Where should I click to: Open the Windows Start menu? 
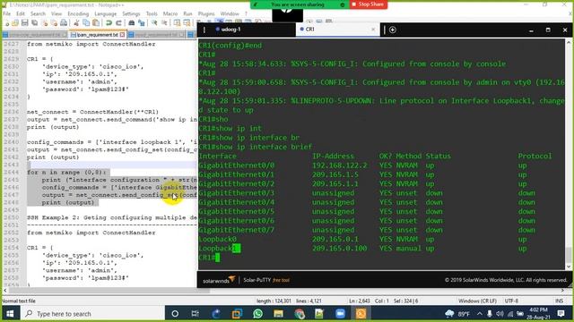[x=10, y=314]
